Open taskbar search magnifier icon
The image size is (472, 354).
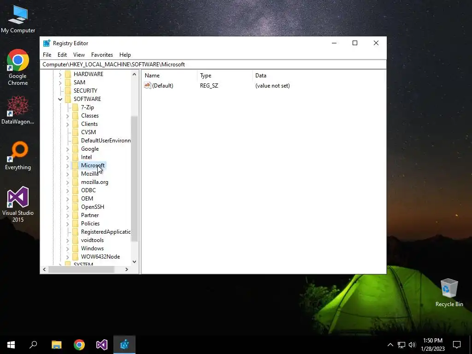pyautogui.click(x=33, y=345)
